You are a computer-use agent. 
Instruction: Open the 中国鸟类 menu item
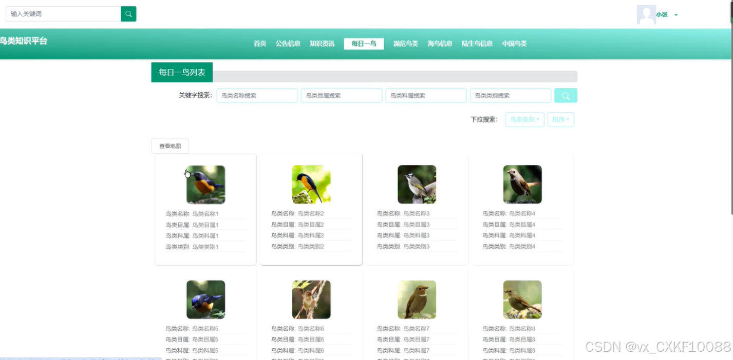(514, 44)
